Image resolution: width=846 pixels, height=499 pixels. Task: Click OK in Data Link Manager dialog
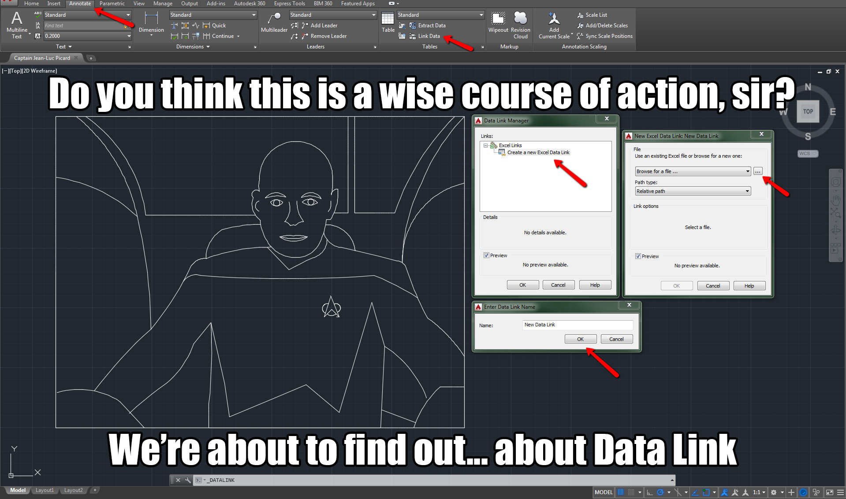click(x=522, y=285)
